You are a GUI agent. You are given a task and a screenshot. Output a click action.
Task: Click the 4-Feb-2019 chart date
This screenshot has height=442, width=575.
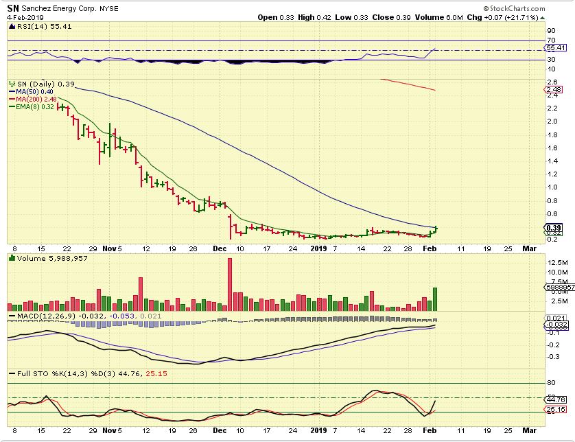(25, 17)
